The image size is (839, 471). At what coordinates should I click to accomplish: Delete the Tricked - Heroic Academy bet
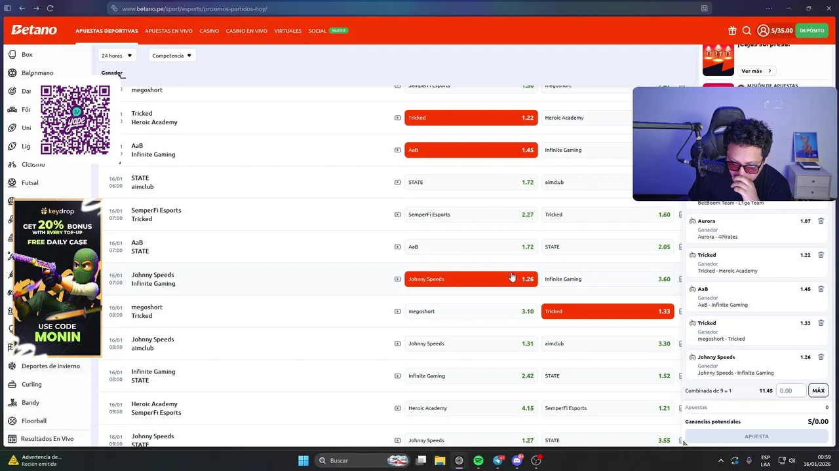[821, 255]
